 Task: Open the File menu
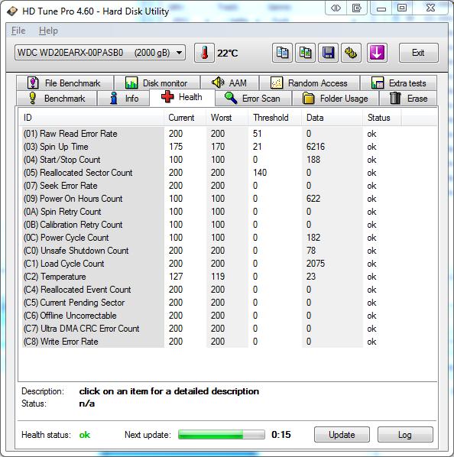tap(18, 31)
